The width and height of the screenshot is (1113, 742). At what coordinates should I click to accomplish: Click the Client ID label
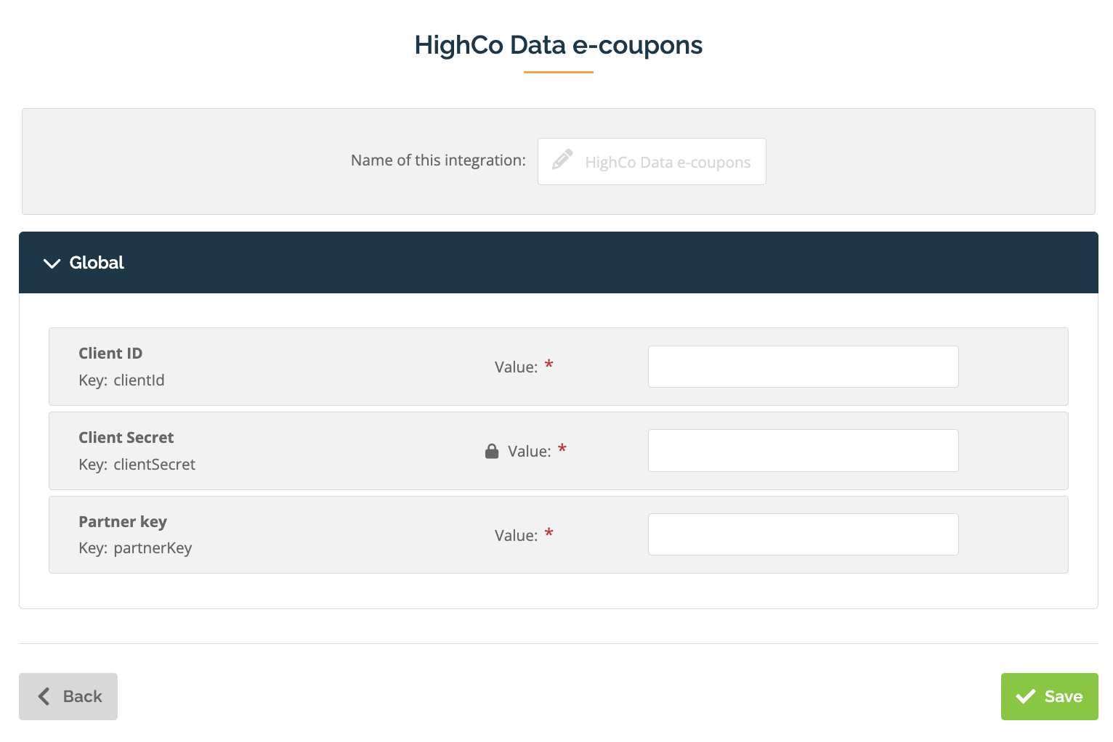click(x=110, y=354)
